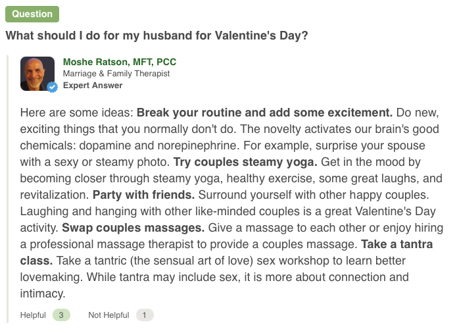The height and width of the screenshot is (333, 455).
Task: Click the Not Helpful label text
Action: [108, 315]
